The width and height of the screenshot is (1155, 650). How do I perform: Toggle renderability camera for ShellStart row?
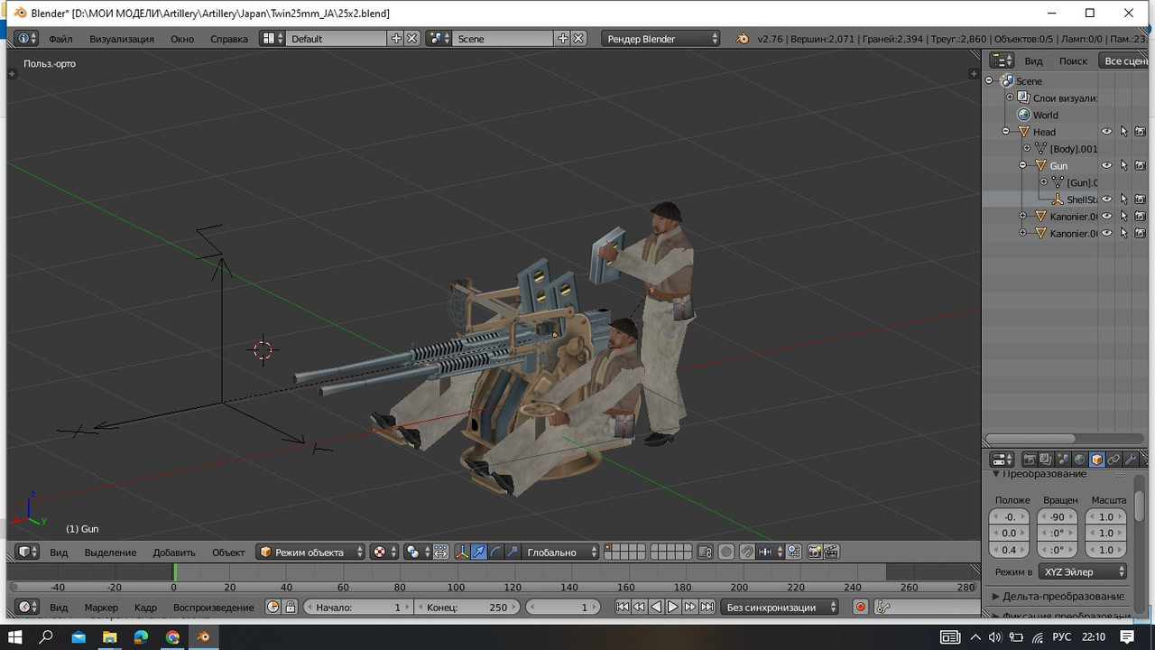(x=1140, y=200)
